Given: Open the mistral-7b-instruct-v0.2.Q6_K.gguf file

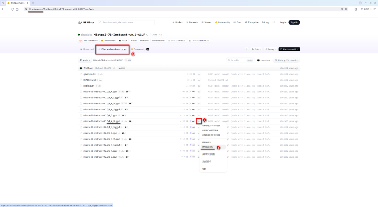Looking at the screenshot, I should pos(100,151).
